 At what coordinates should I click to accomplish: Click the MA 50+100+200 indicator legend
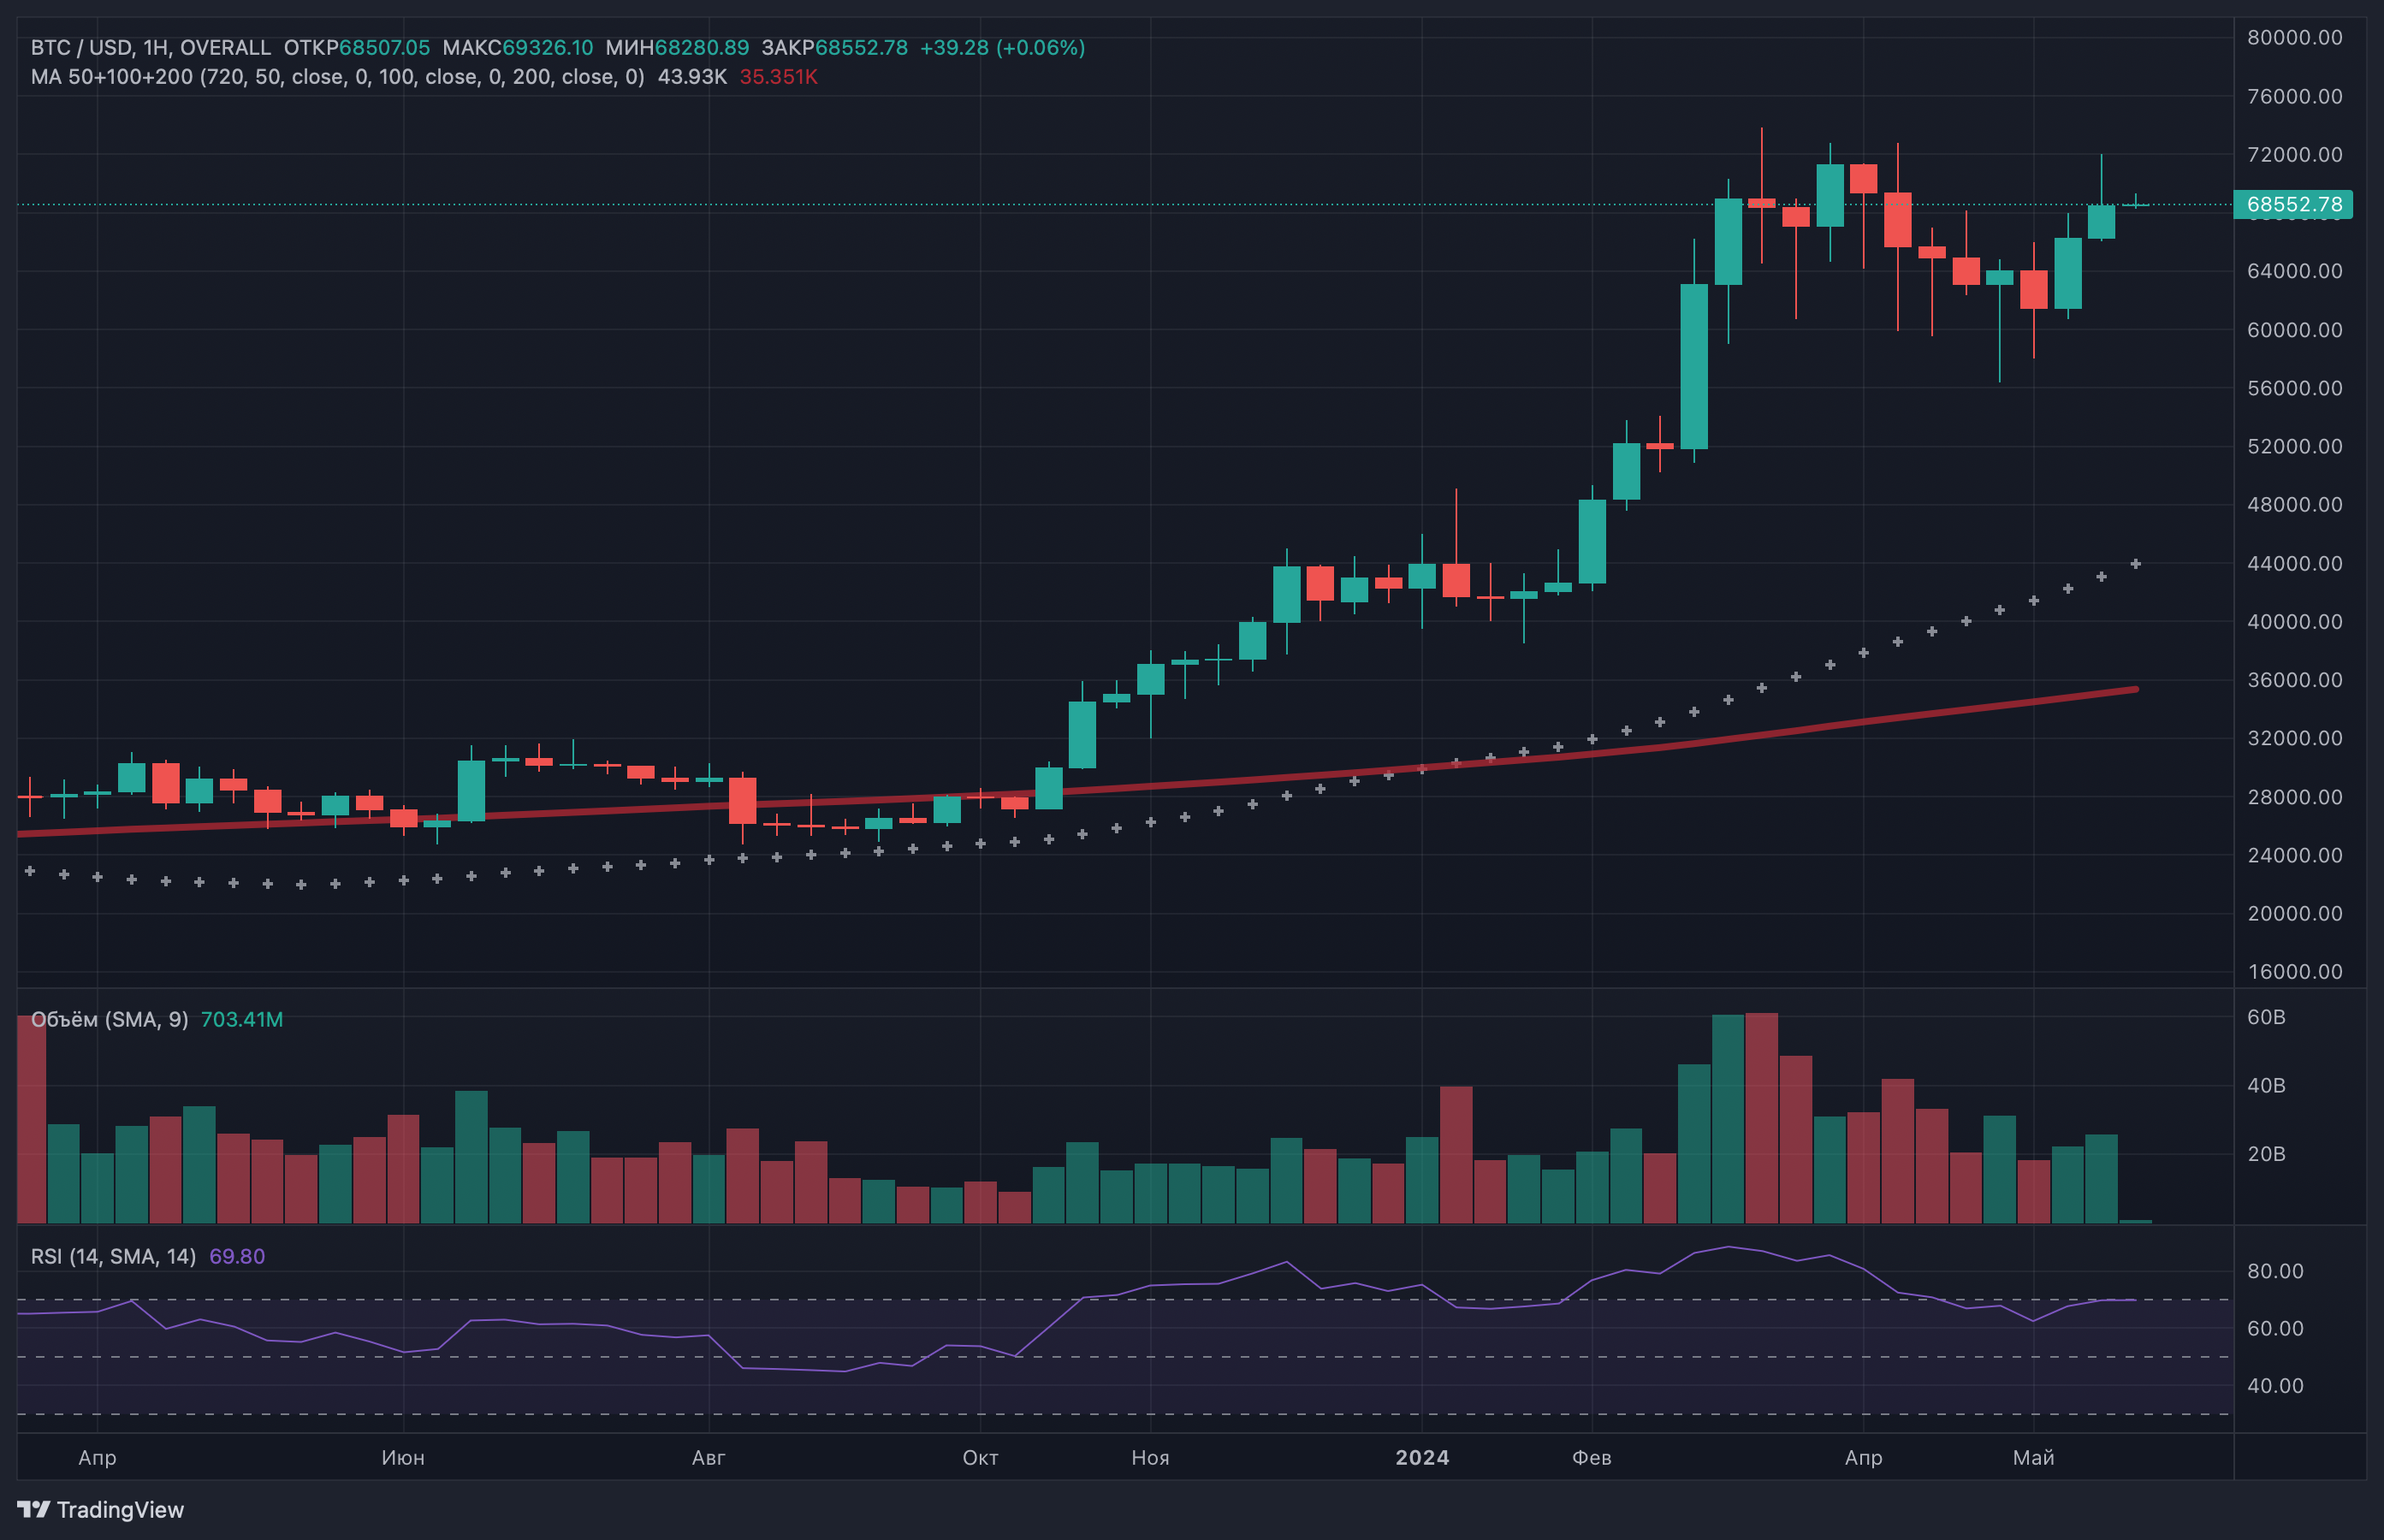click(337, 77)
